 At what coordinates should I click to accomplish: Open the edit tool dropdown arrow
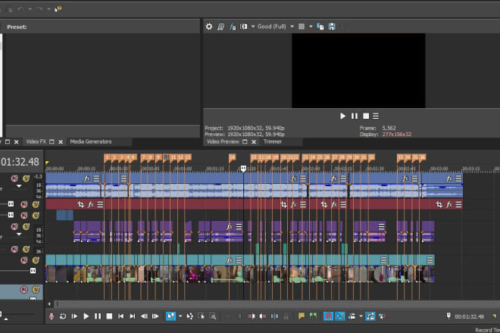(180, 316)
